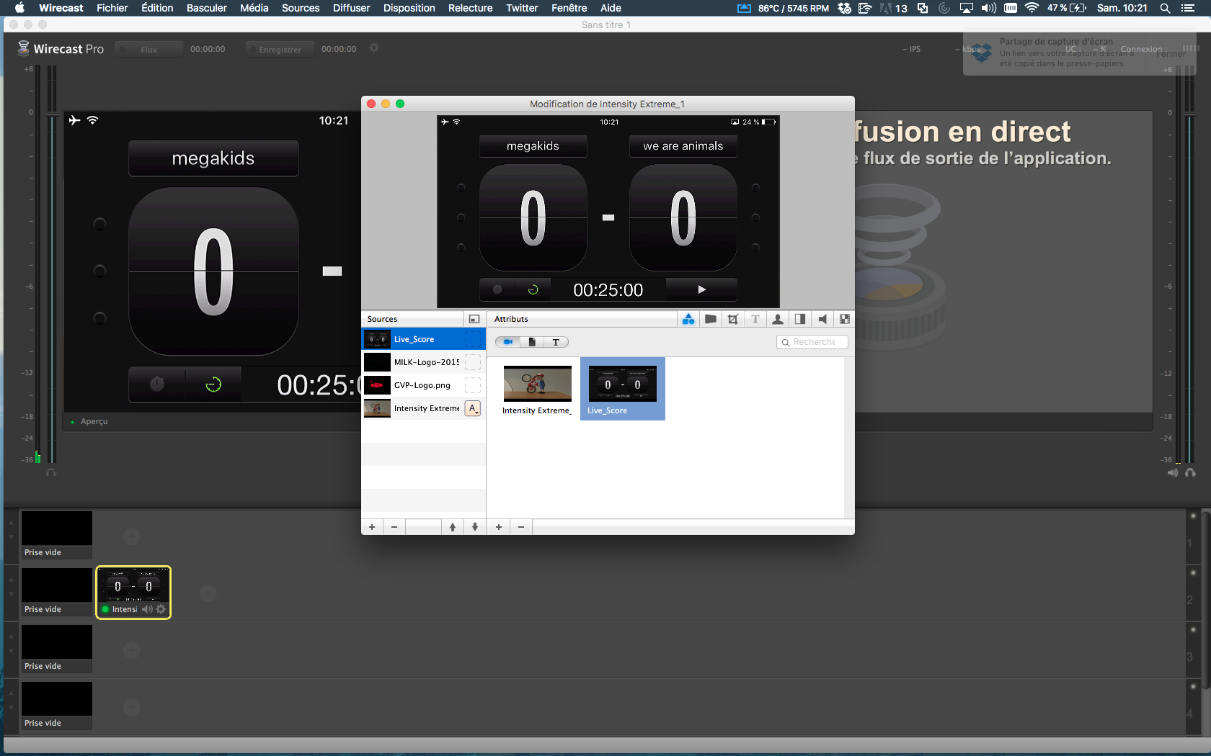
Task: Open the filmstrip playlist attributes icon
Action: [x=845, y=319]
